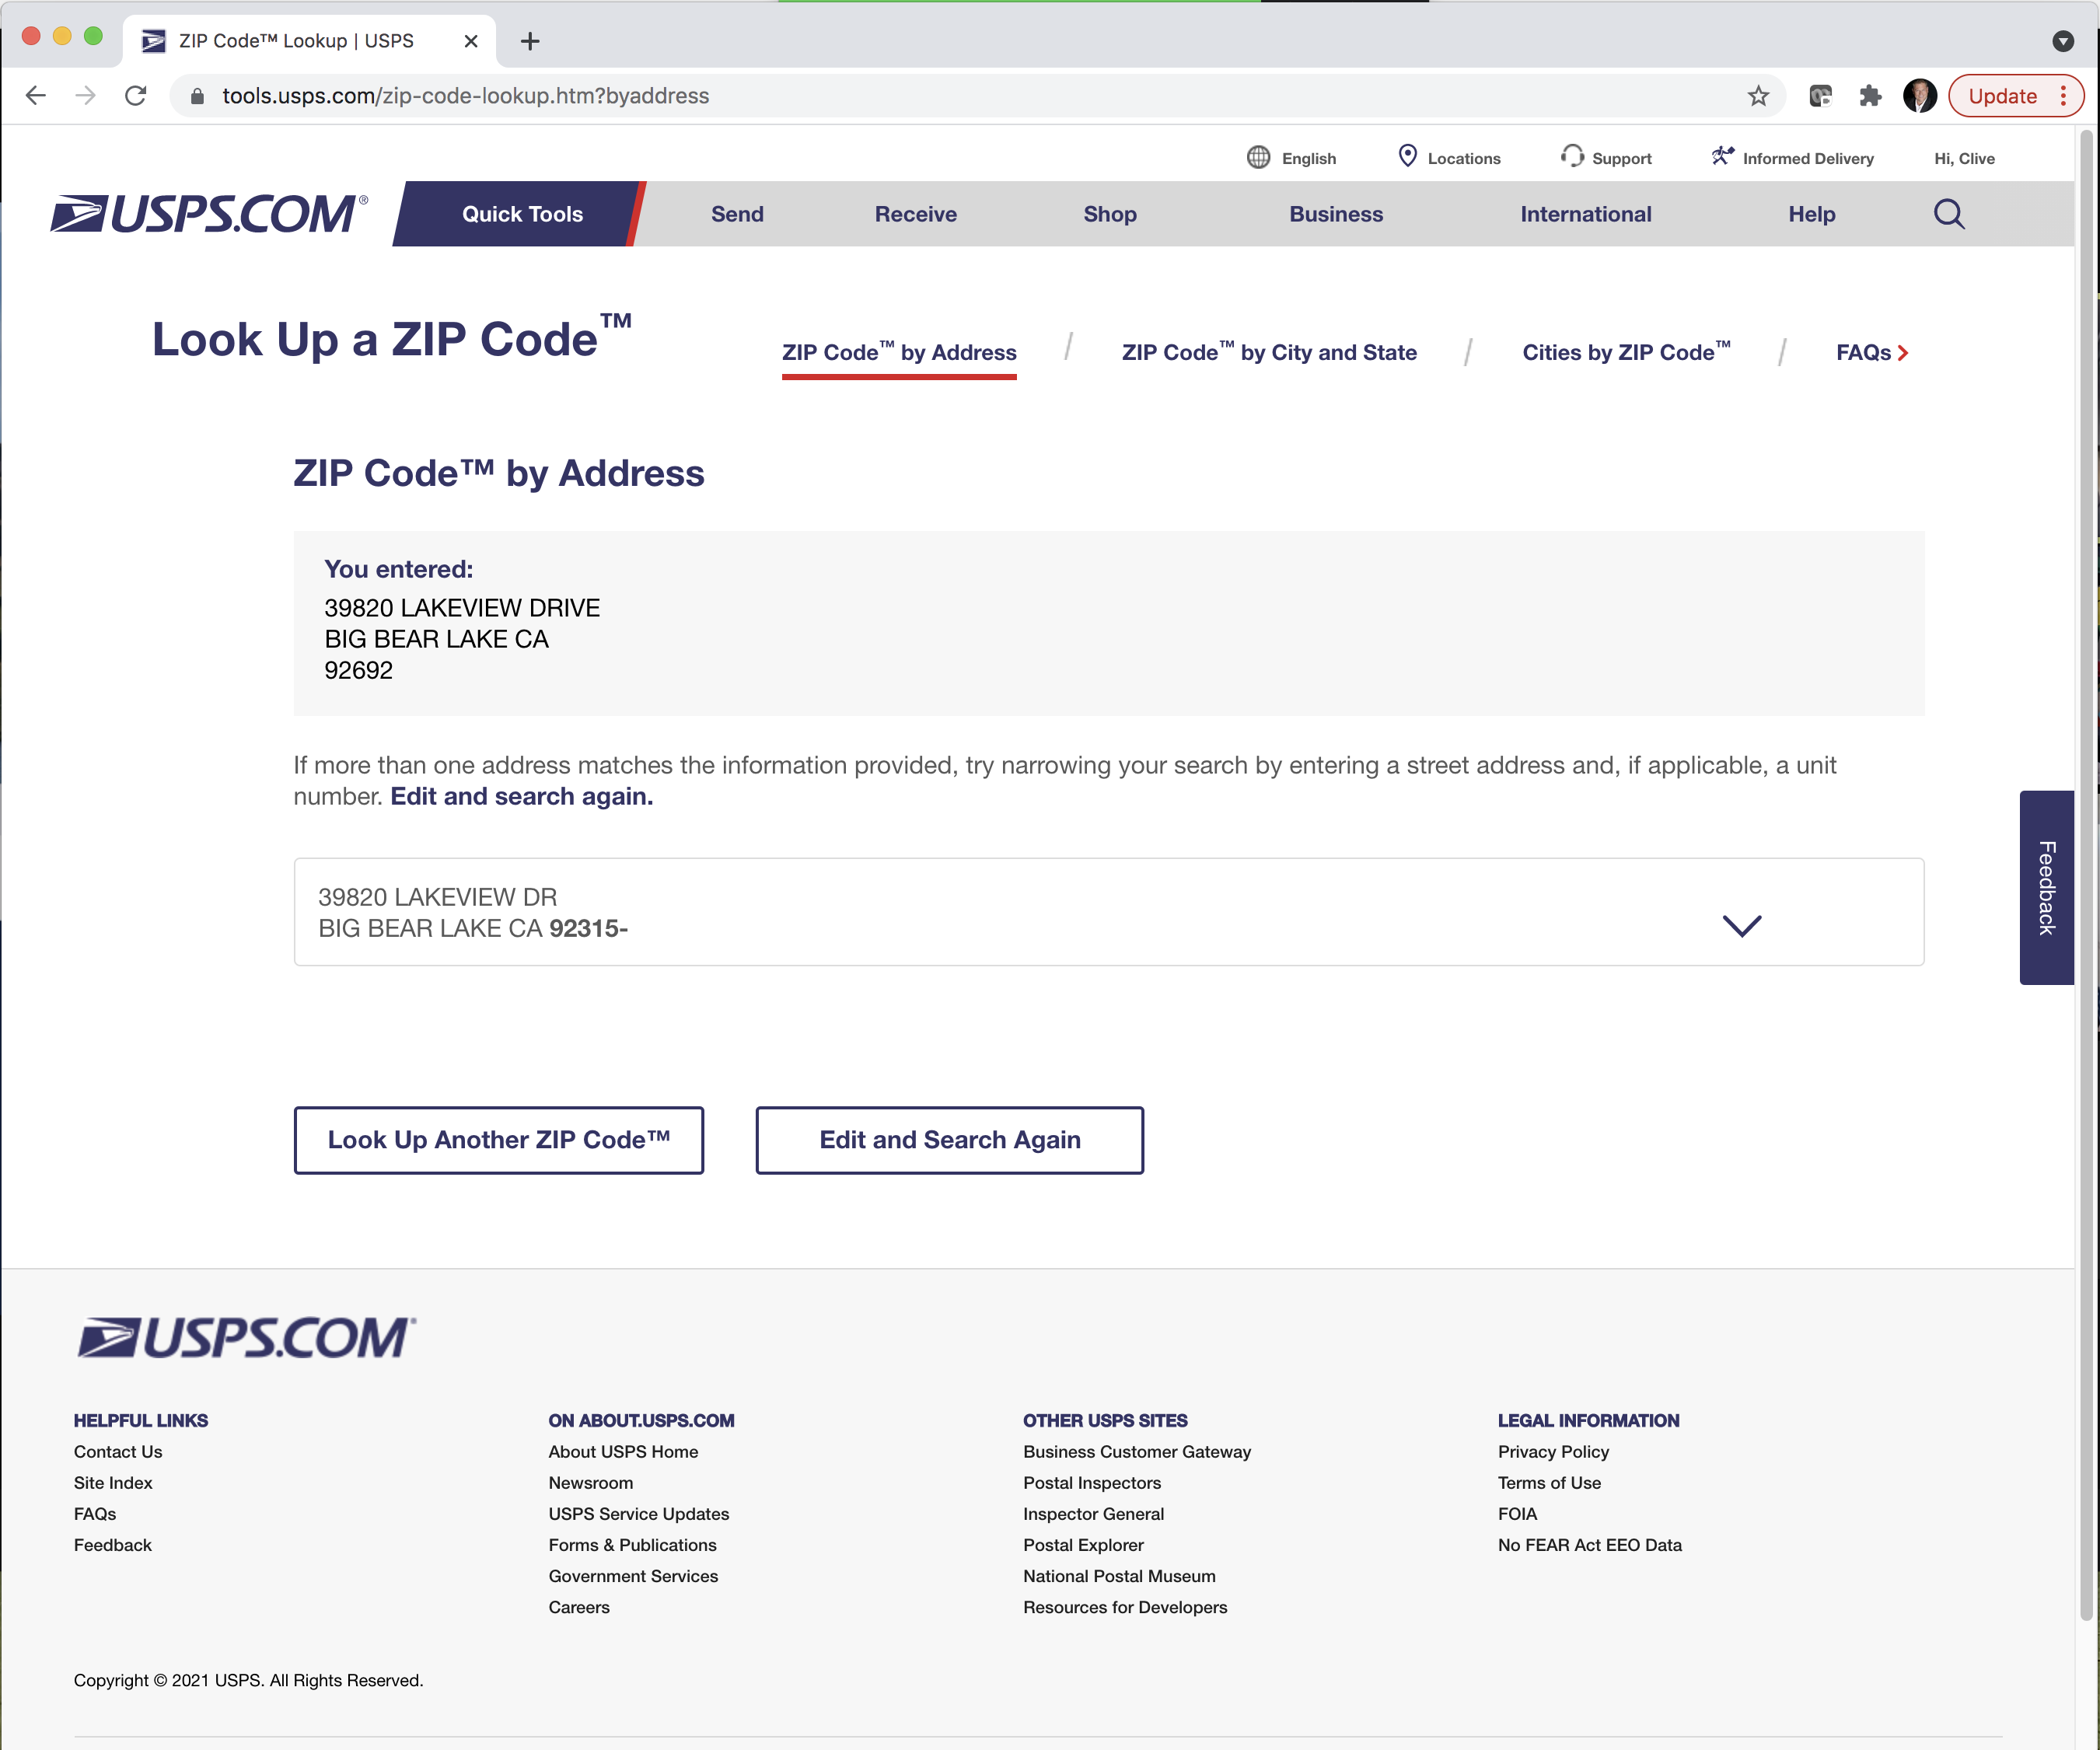Open search via the magnifying glass icon
This screenshot has width=2100, height=1750.
point(1948,213)
